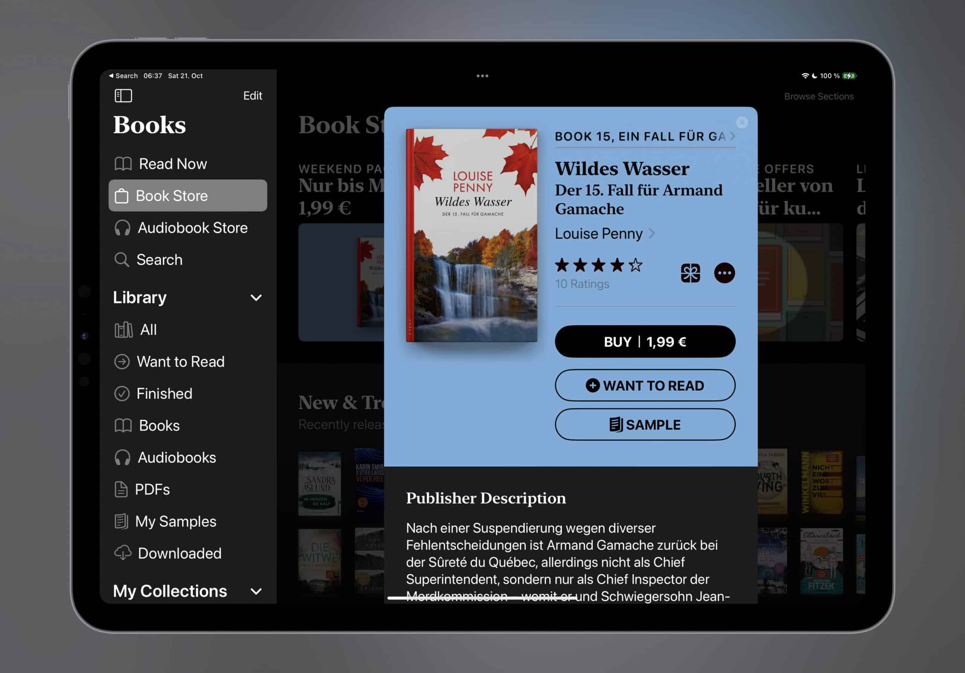The height and width of the screenshot is (673, 965).
Task: Select Book Store in sidebar
Action: tap(187, 196)
